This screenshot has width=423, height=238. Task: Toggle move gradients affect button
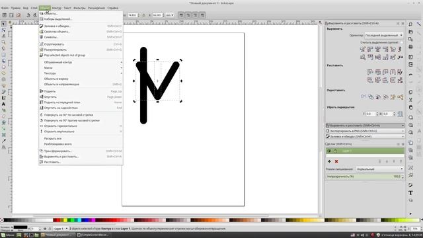196,15
